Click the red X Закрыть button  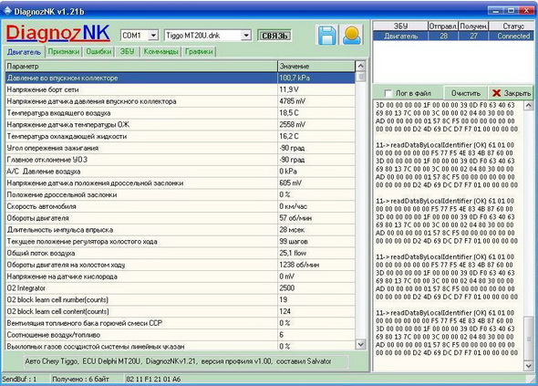pyautogui.click(x=511, y=93)
